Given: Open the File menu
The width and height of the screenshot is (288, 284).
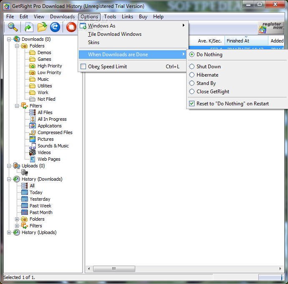Looking at the screenshot, I should tap(10, 17).
